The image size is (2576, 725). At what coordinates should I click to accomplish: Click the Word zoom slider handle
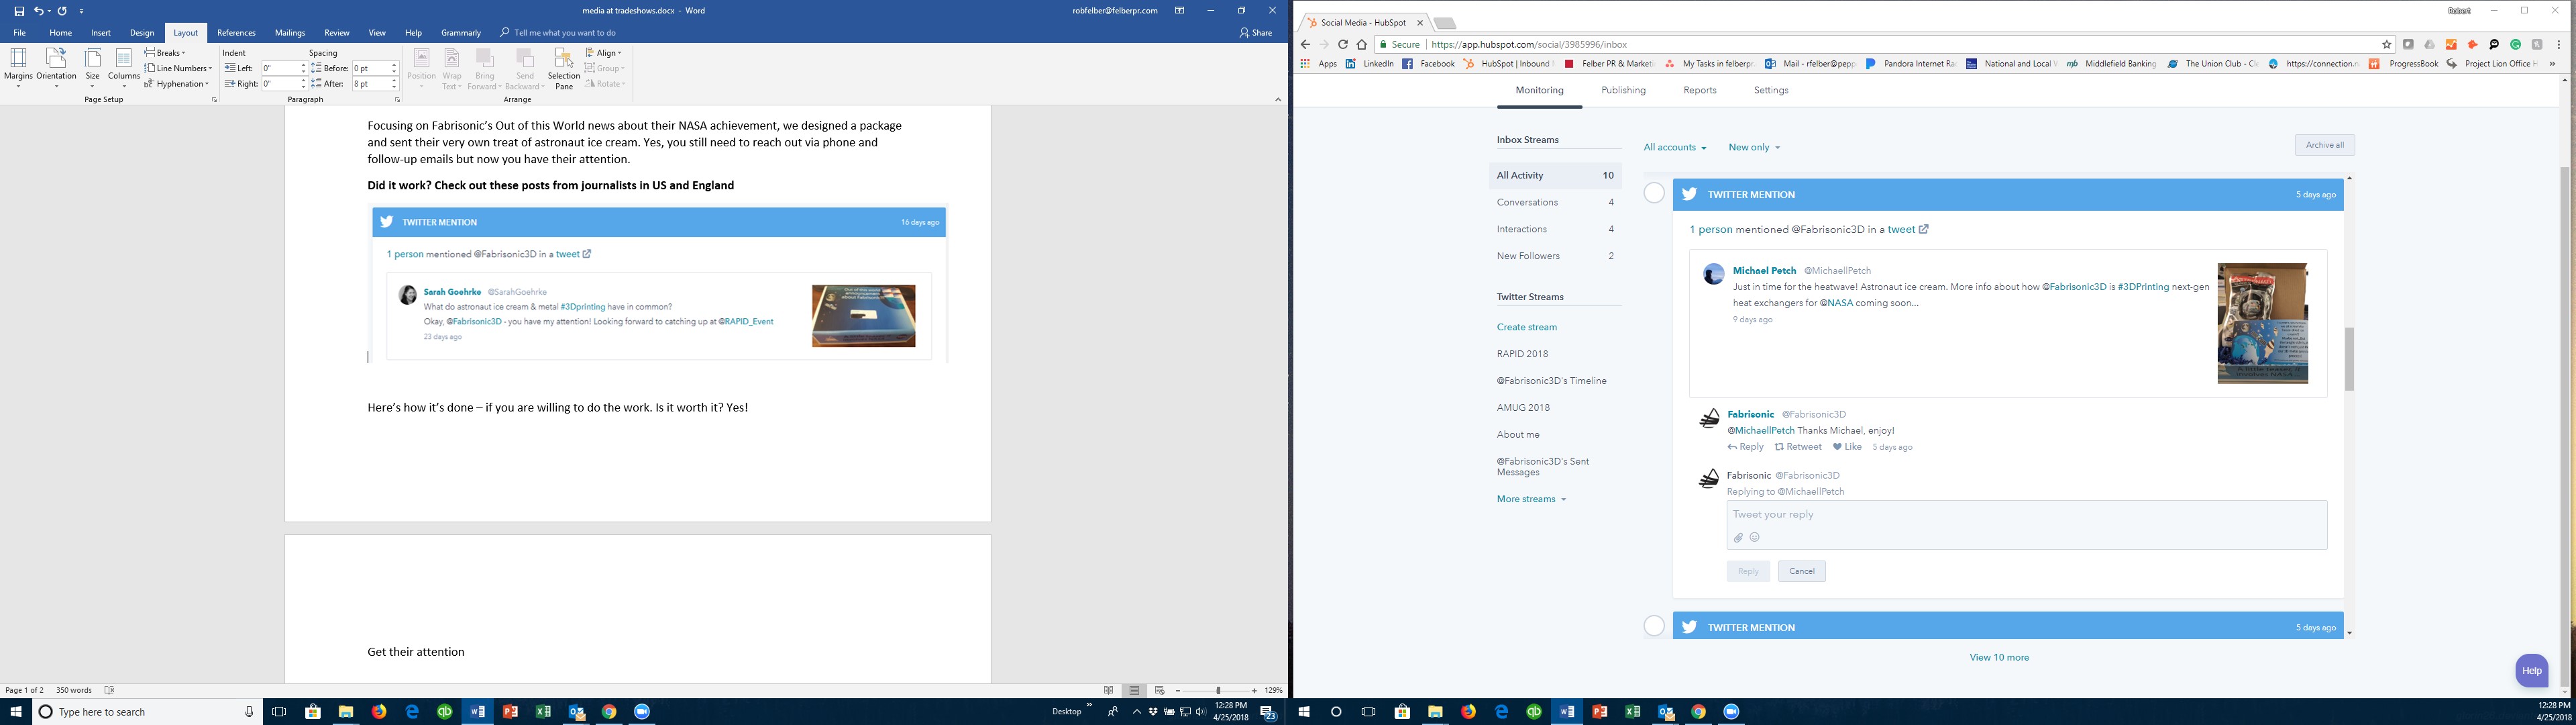coord(1218,690)
